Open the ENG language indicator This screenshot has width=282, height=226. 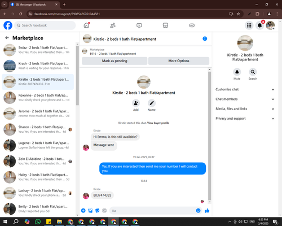pos(252,221)
